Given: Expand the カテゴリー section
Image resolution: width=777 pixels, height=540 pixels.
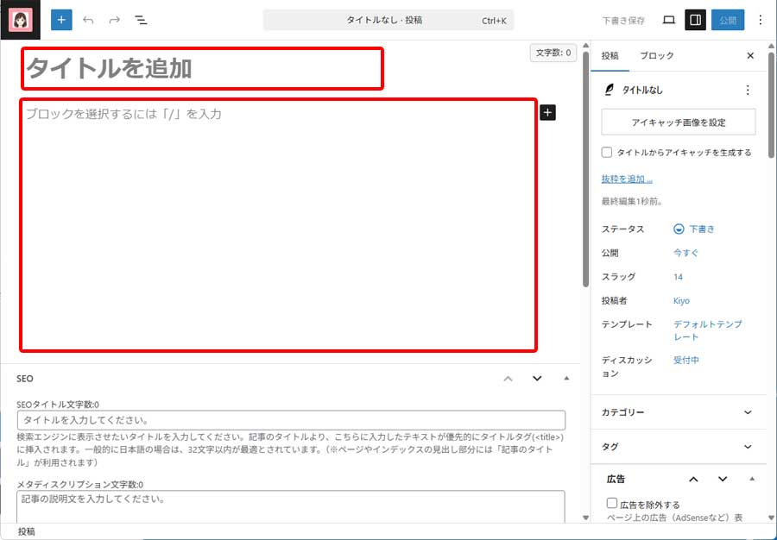Looking at the screenshot, I should coord(679,412).
